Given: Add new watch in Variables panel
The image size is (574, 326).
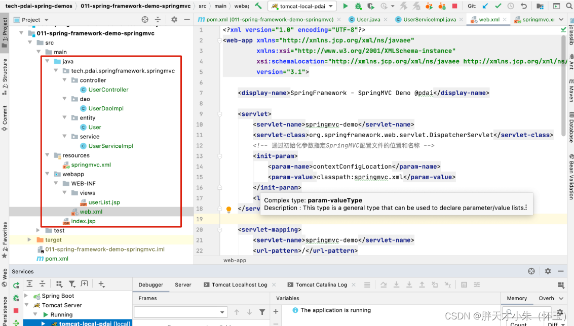Looking at the screenshot, I should point(276,311).
